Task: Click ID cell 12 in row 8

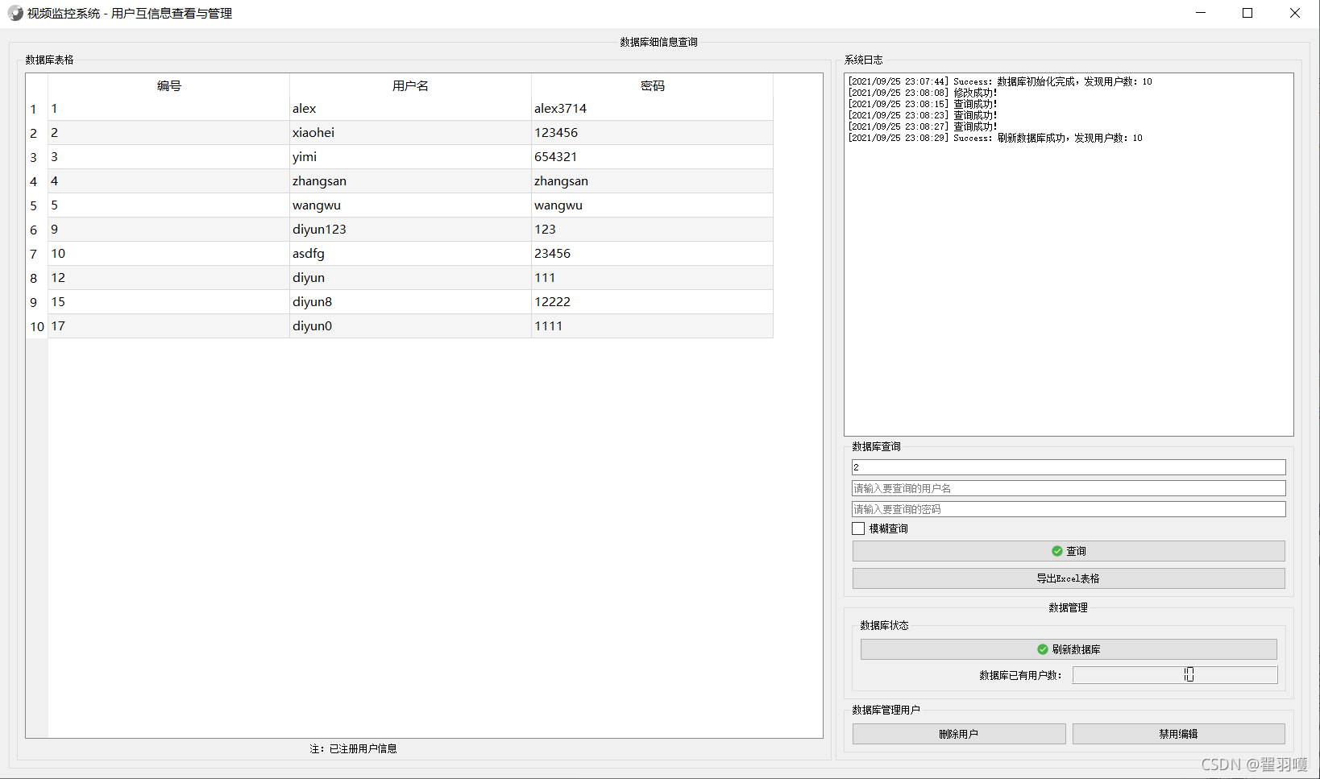Action: click(x=169, y=278)
